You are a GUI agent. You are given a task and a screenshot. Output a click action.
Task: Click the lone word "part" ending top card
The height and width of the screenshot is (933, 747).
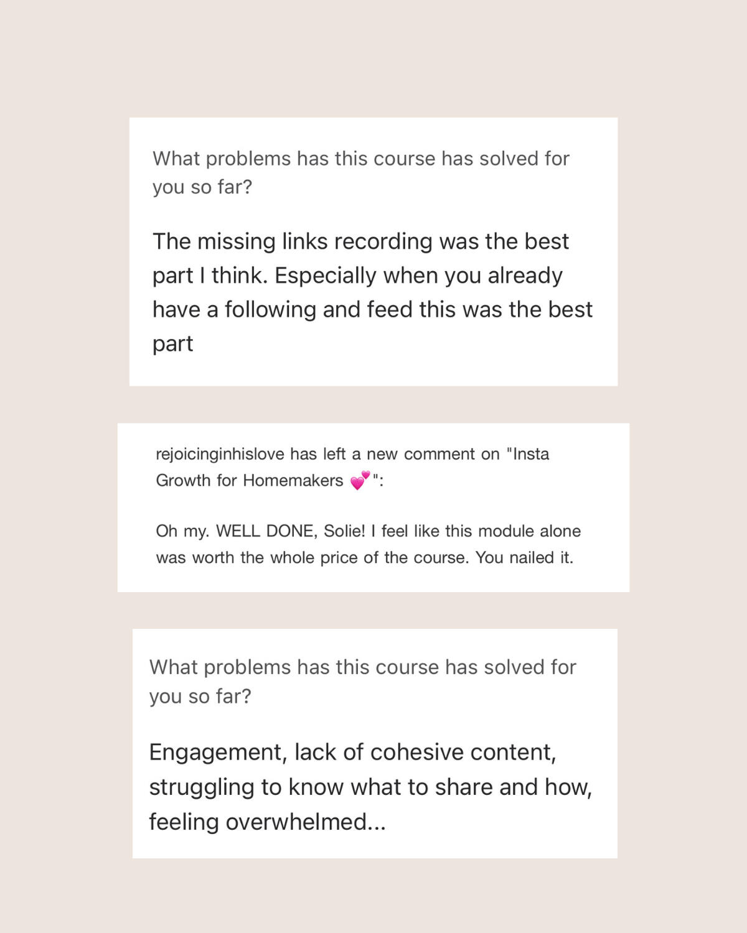tap(172, 344)
